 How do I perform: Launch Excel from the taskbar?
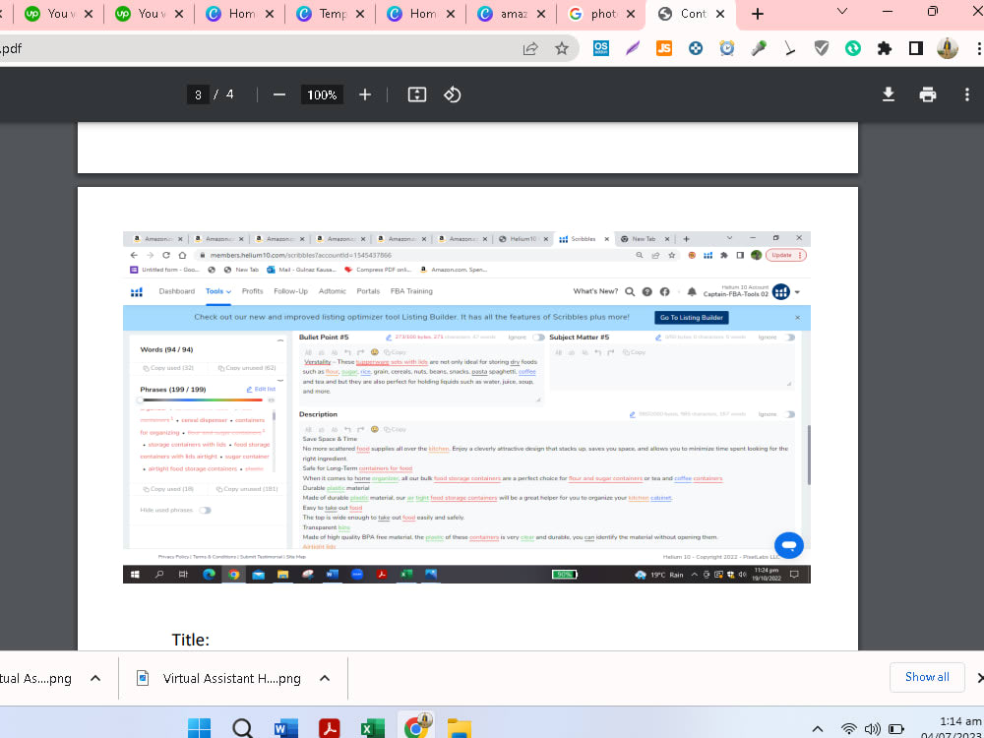(x=372, y=728)
